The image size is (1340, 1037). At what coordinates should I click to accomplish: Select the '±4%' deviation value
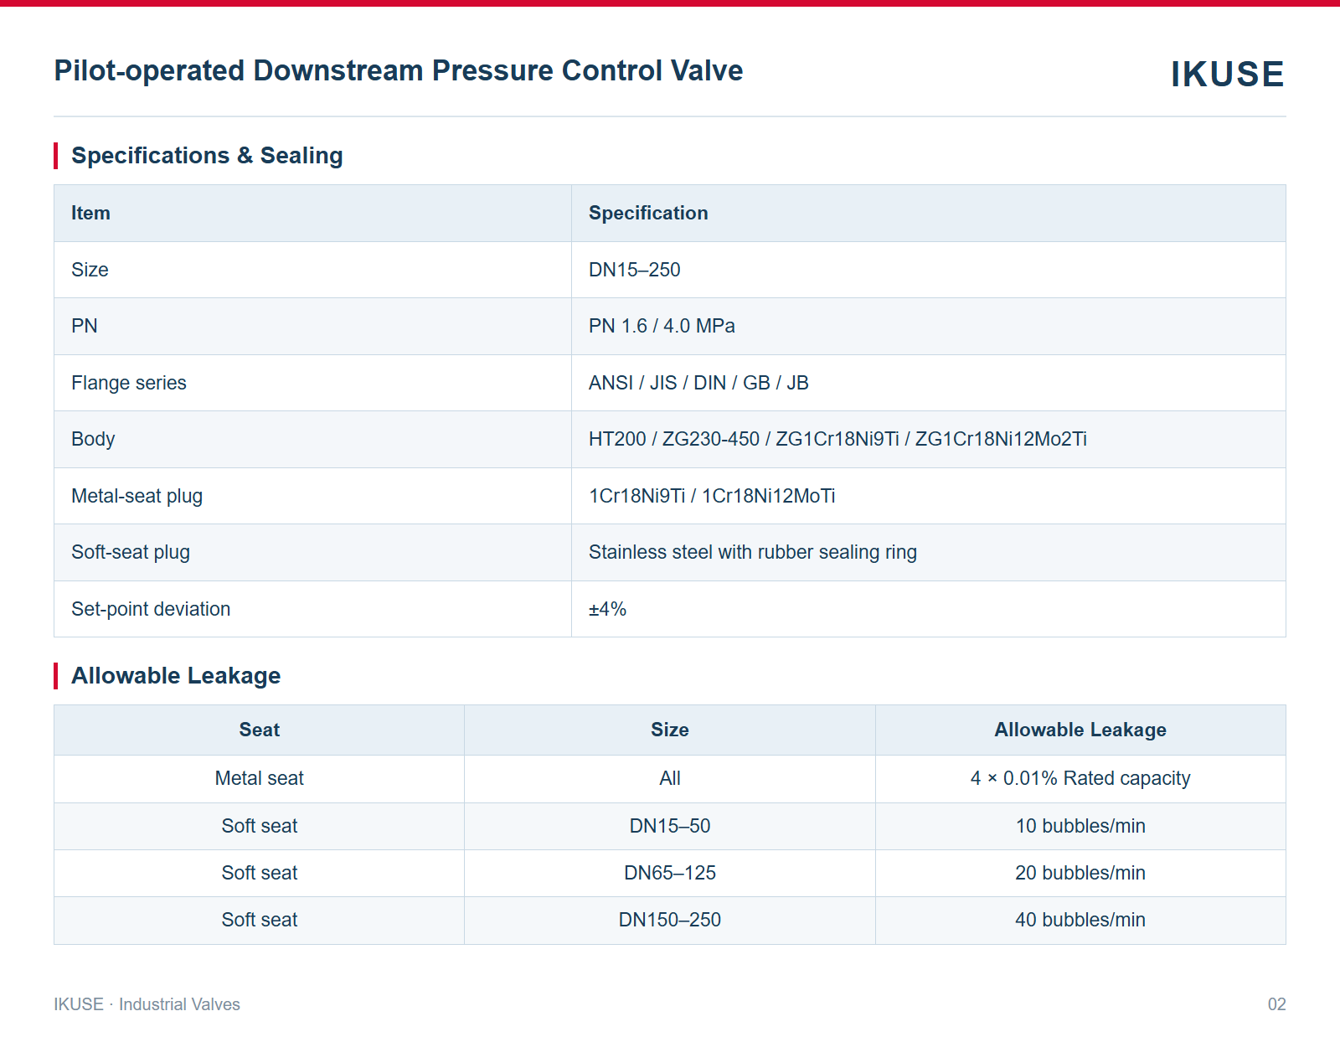tap(607, 609)
